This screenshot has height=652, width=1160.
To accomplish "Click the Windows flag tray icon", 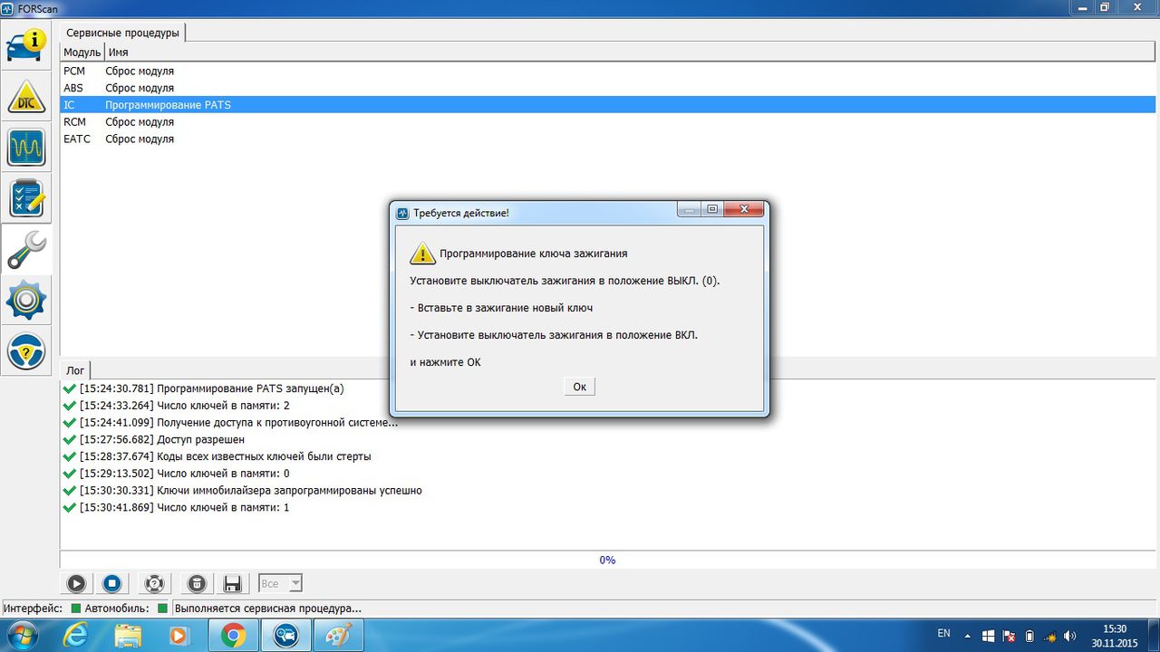I will [x=989, y=636].
